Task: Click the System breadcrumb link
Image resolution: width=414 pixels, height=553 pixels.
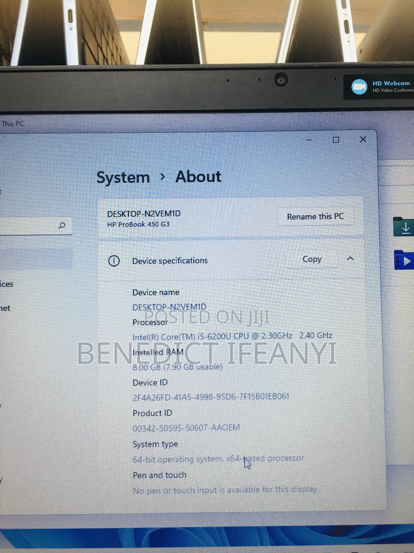Action: point(123,178)
